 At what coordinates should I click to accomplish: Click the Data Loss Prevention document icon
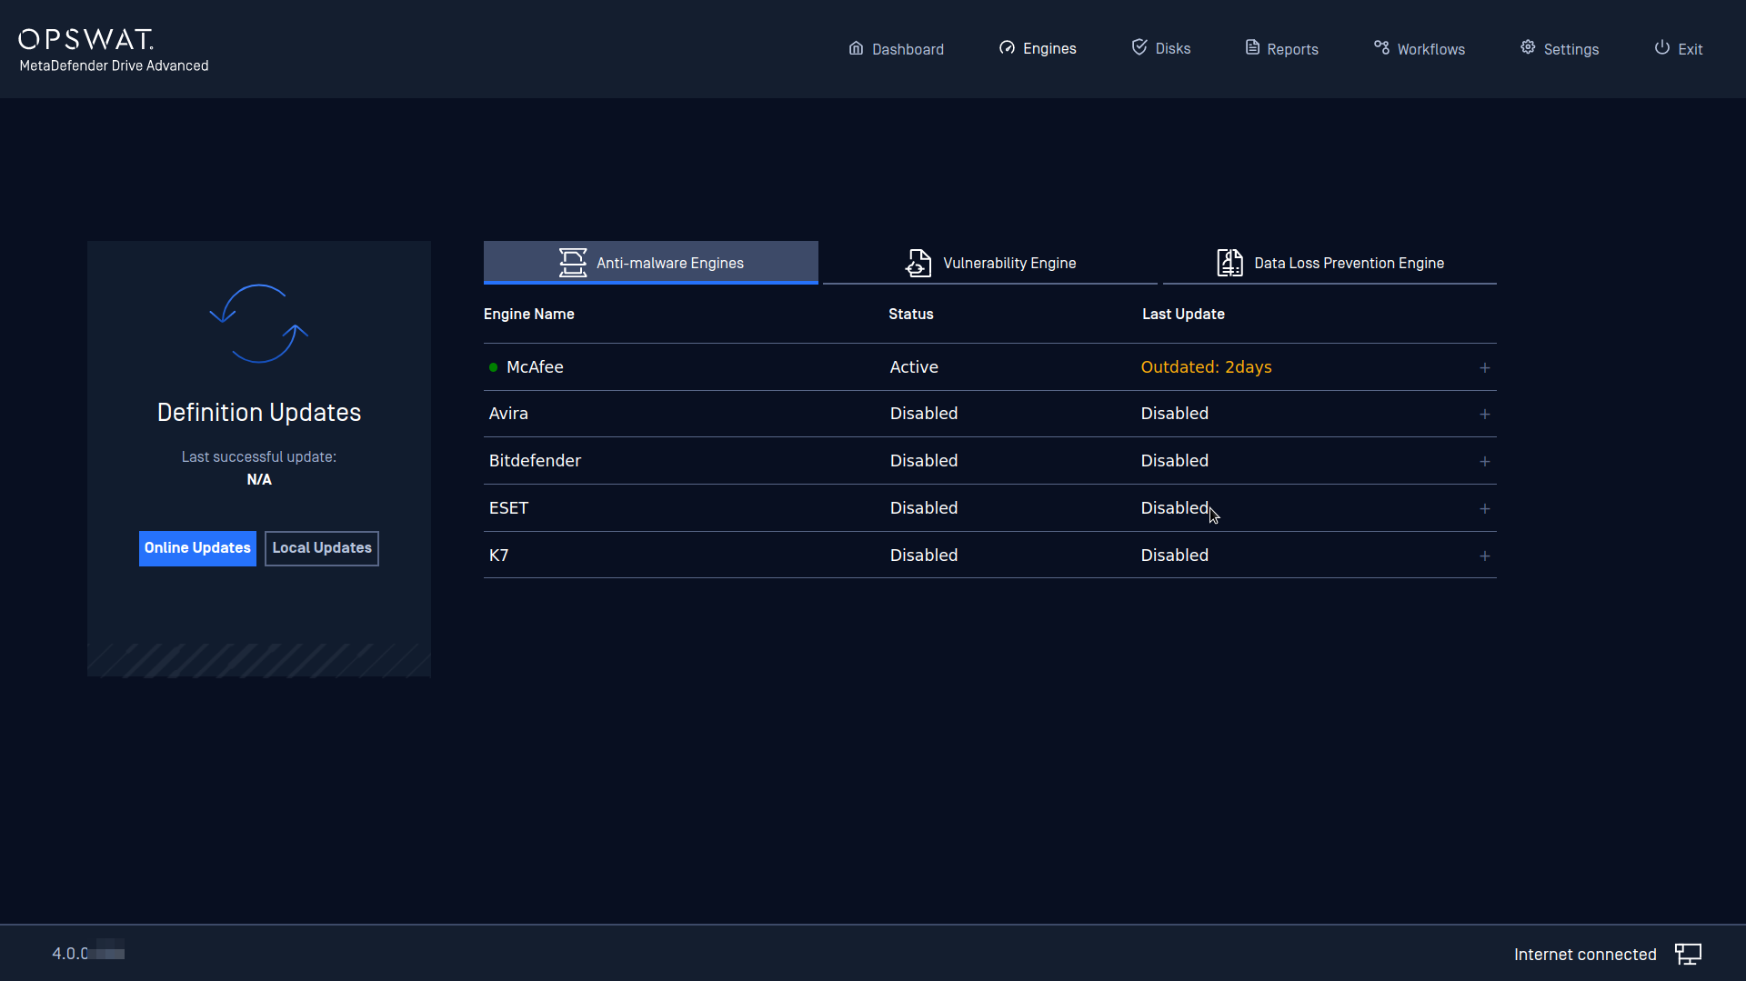coord(1229,263)
